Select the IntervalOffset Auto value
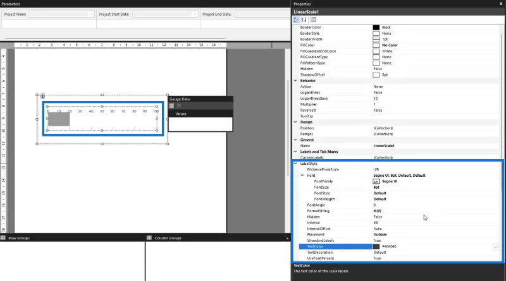Image resolution: width=506 pixels, height=281 pixels. [377, 229]
